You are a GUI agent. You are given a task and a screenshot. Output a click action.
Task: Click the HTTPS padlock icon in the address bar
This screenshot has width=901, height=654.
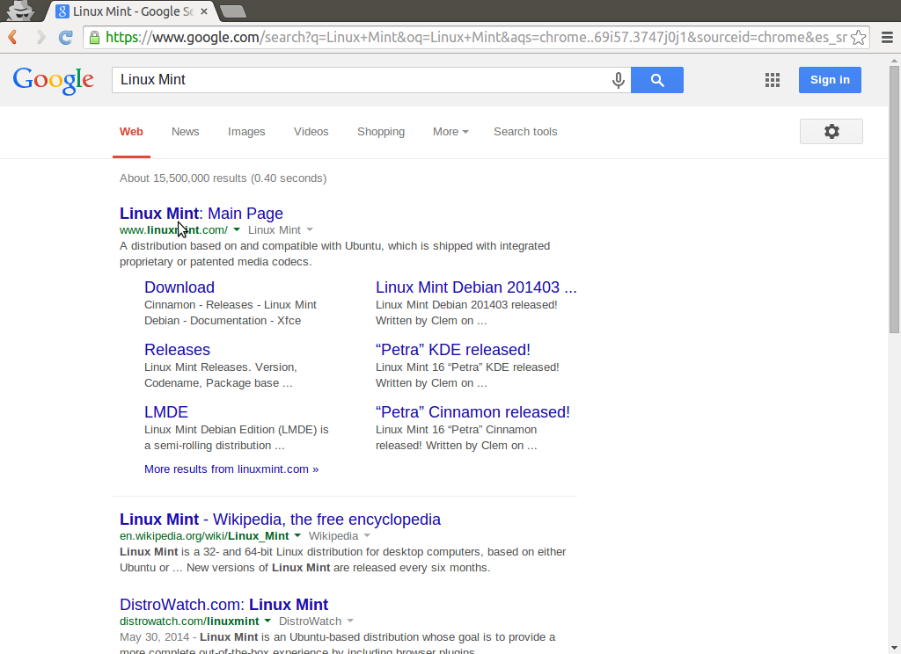point(93,39)
